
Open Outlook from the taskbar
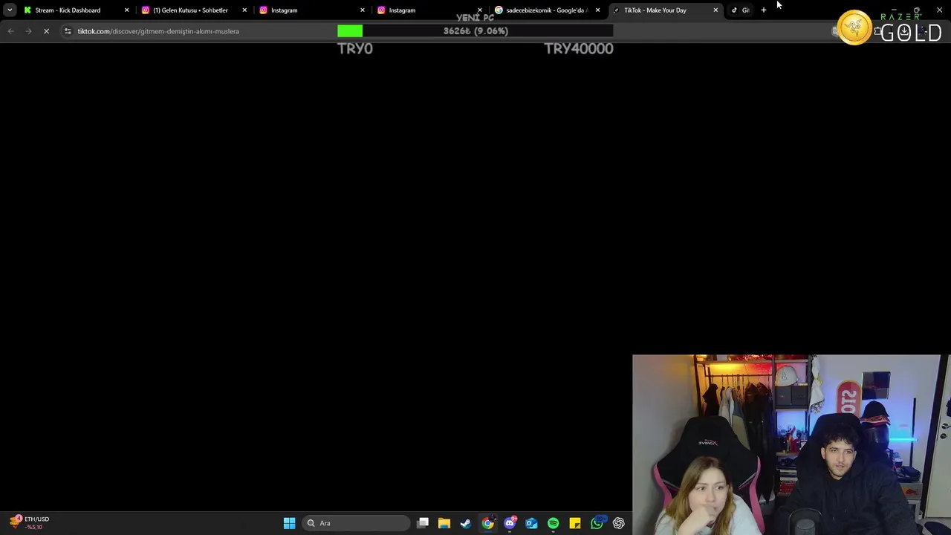point(531,523)
